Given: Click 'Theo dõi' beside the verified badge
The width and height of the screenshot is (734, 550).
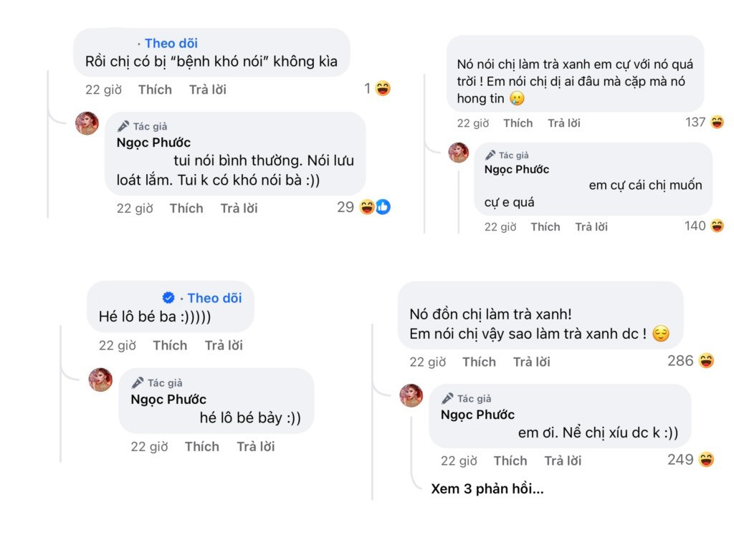Looking at the screenshot, I should click(214, 298).
